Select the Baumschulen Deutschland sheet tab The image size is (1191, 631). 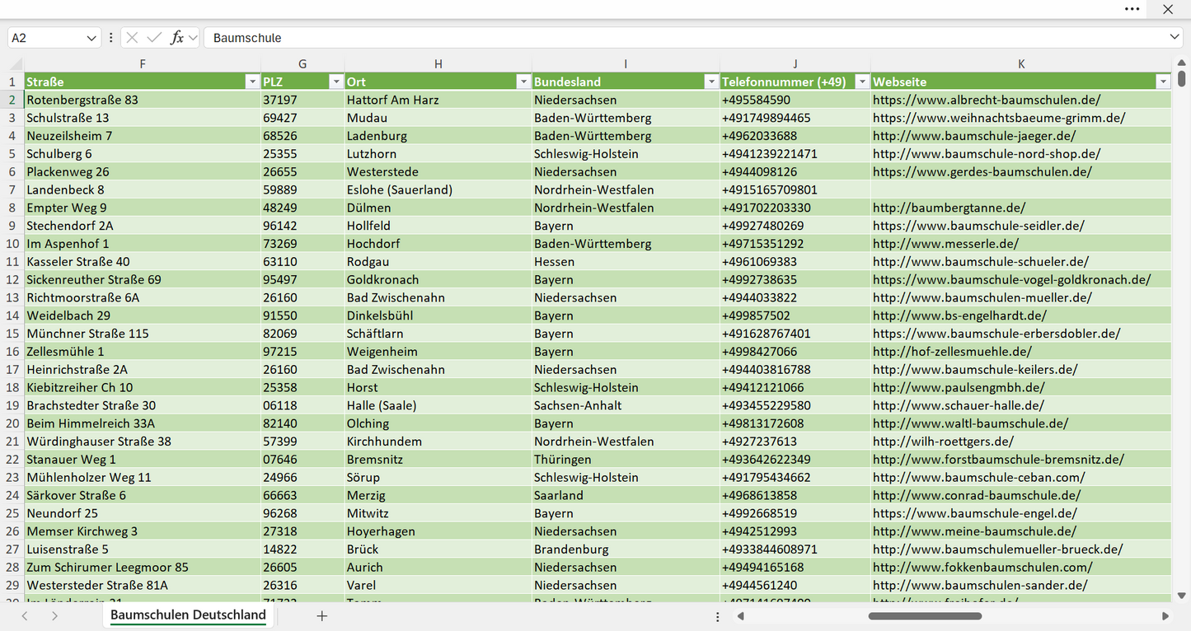188,615
